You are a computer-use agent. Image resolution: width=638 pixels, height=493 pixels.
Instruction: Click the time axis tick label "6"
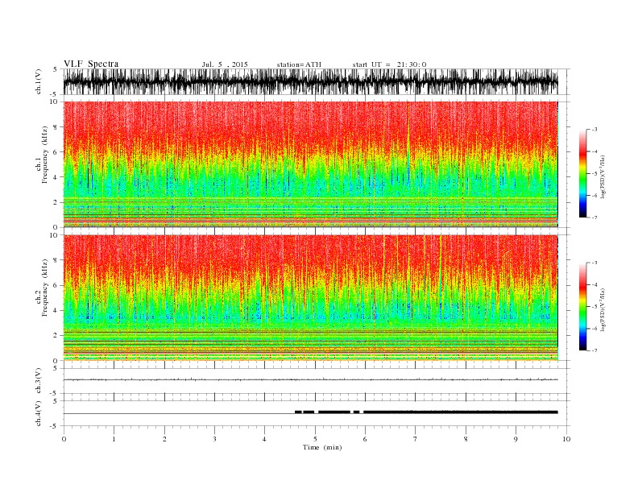click(x=365, y=439)
